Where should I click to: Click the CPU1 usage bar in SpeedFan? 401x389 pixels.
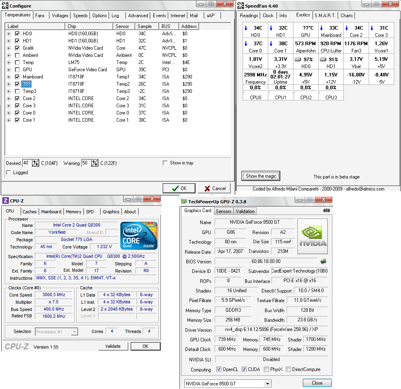[281, 92]
